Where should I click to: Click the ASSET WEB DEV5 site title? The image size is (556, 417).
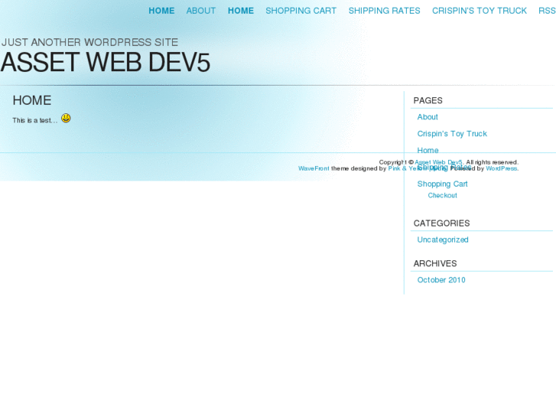(105, 63)
